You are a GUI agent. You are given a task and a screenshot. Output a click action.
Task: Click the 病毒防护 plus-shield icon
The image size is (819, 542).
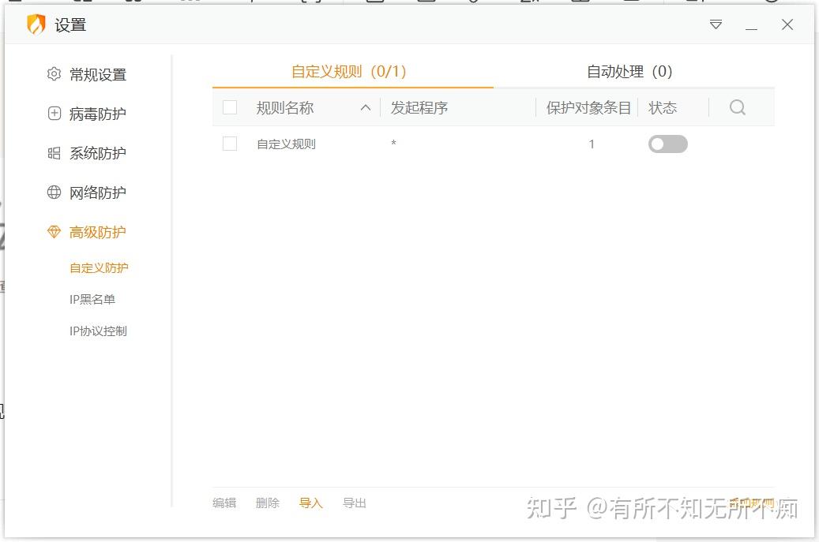[54, 113]
